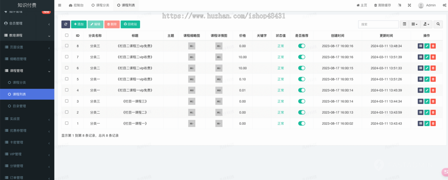Expand the 优惠券管理 sidebar menu
Viewport: 448px width, 180px height.
[27, 130]
